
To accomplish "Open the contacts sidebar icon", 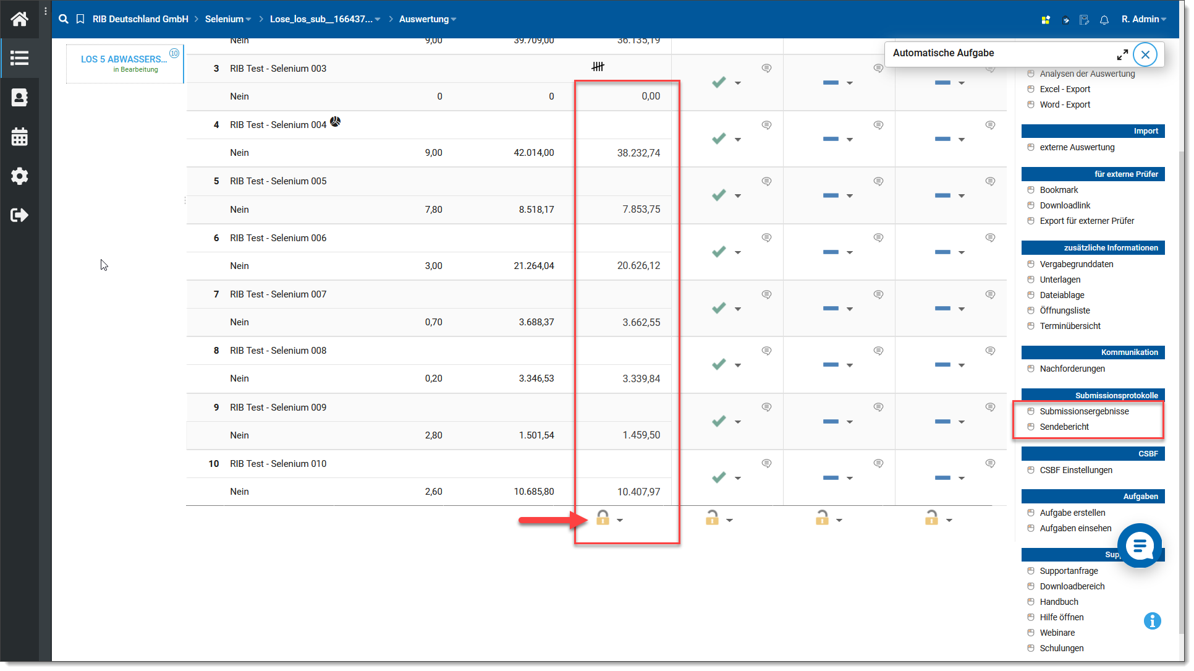I will pyautogui.click(x=19, y=98).
